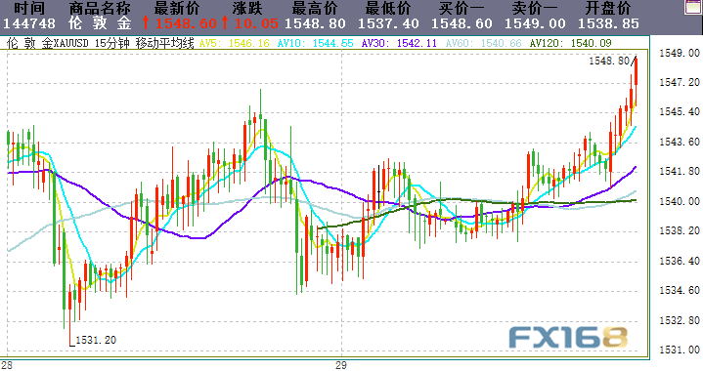
Task: Click the 1531.20 low price marker
Action: click(96, 340)
